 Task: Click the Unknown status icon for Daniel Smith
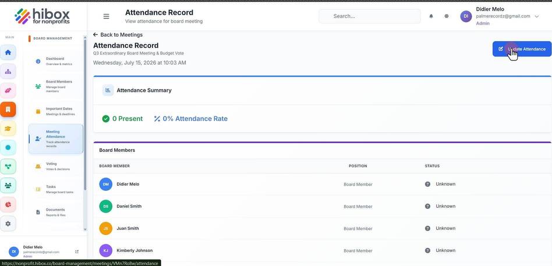[427, 206]
